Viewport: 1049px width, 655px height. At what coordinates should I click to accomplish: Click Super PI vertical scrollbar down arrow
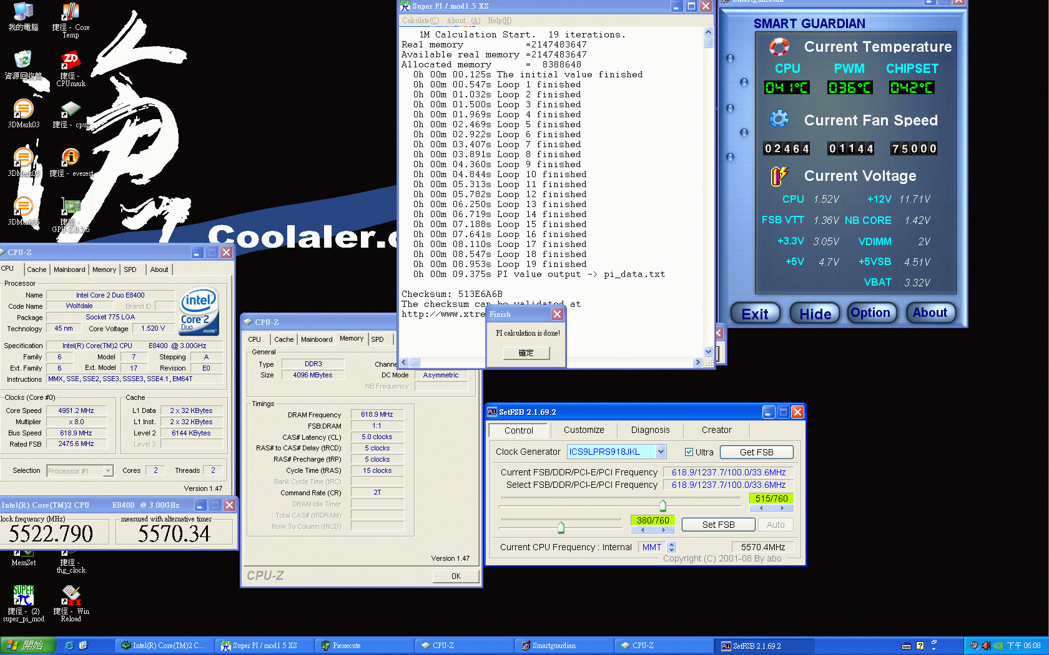point(708,351)
